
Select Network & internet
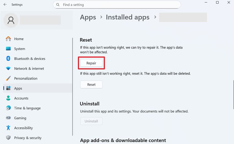(38, 68)
